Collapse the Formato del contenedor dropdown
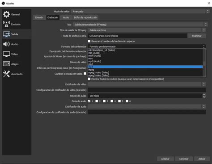The width and height of the screenshot is (212, 164). (147, 46)
